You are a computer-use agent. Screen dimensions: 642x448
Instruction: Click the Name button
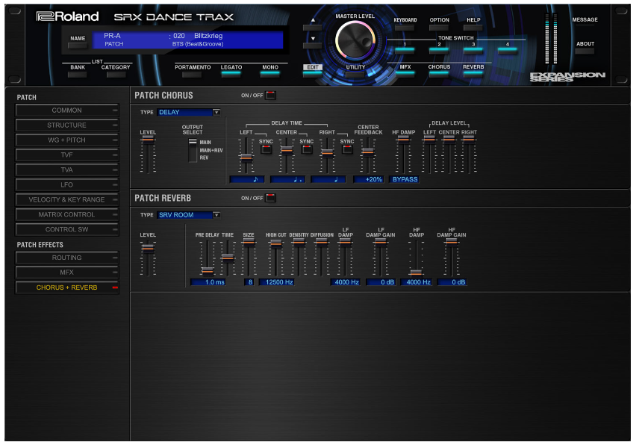coord(78,46)
